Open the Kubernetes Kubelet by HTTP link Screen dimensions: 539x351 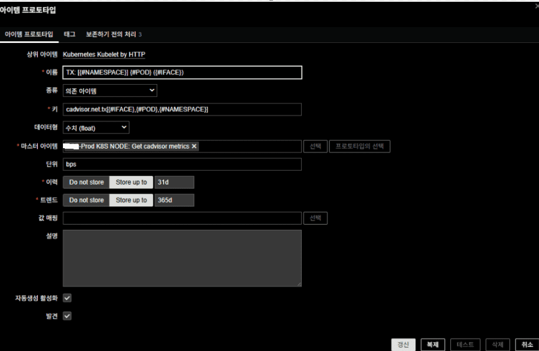click(x=104, y=55)
